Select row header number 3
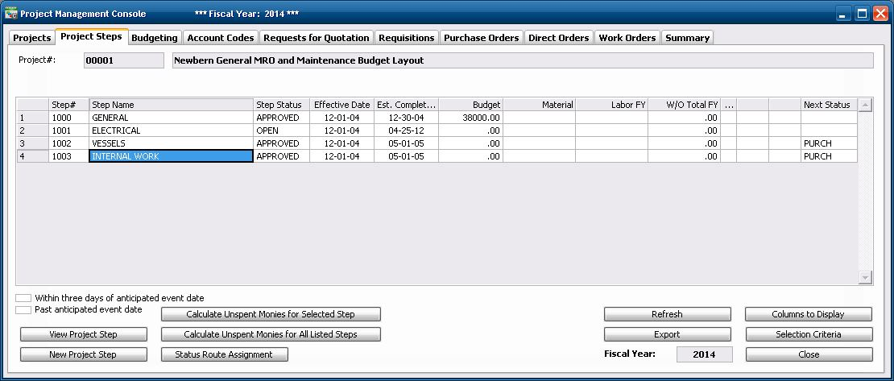 click(32, 143)
